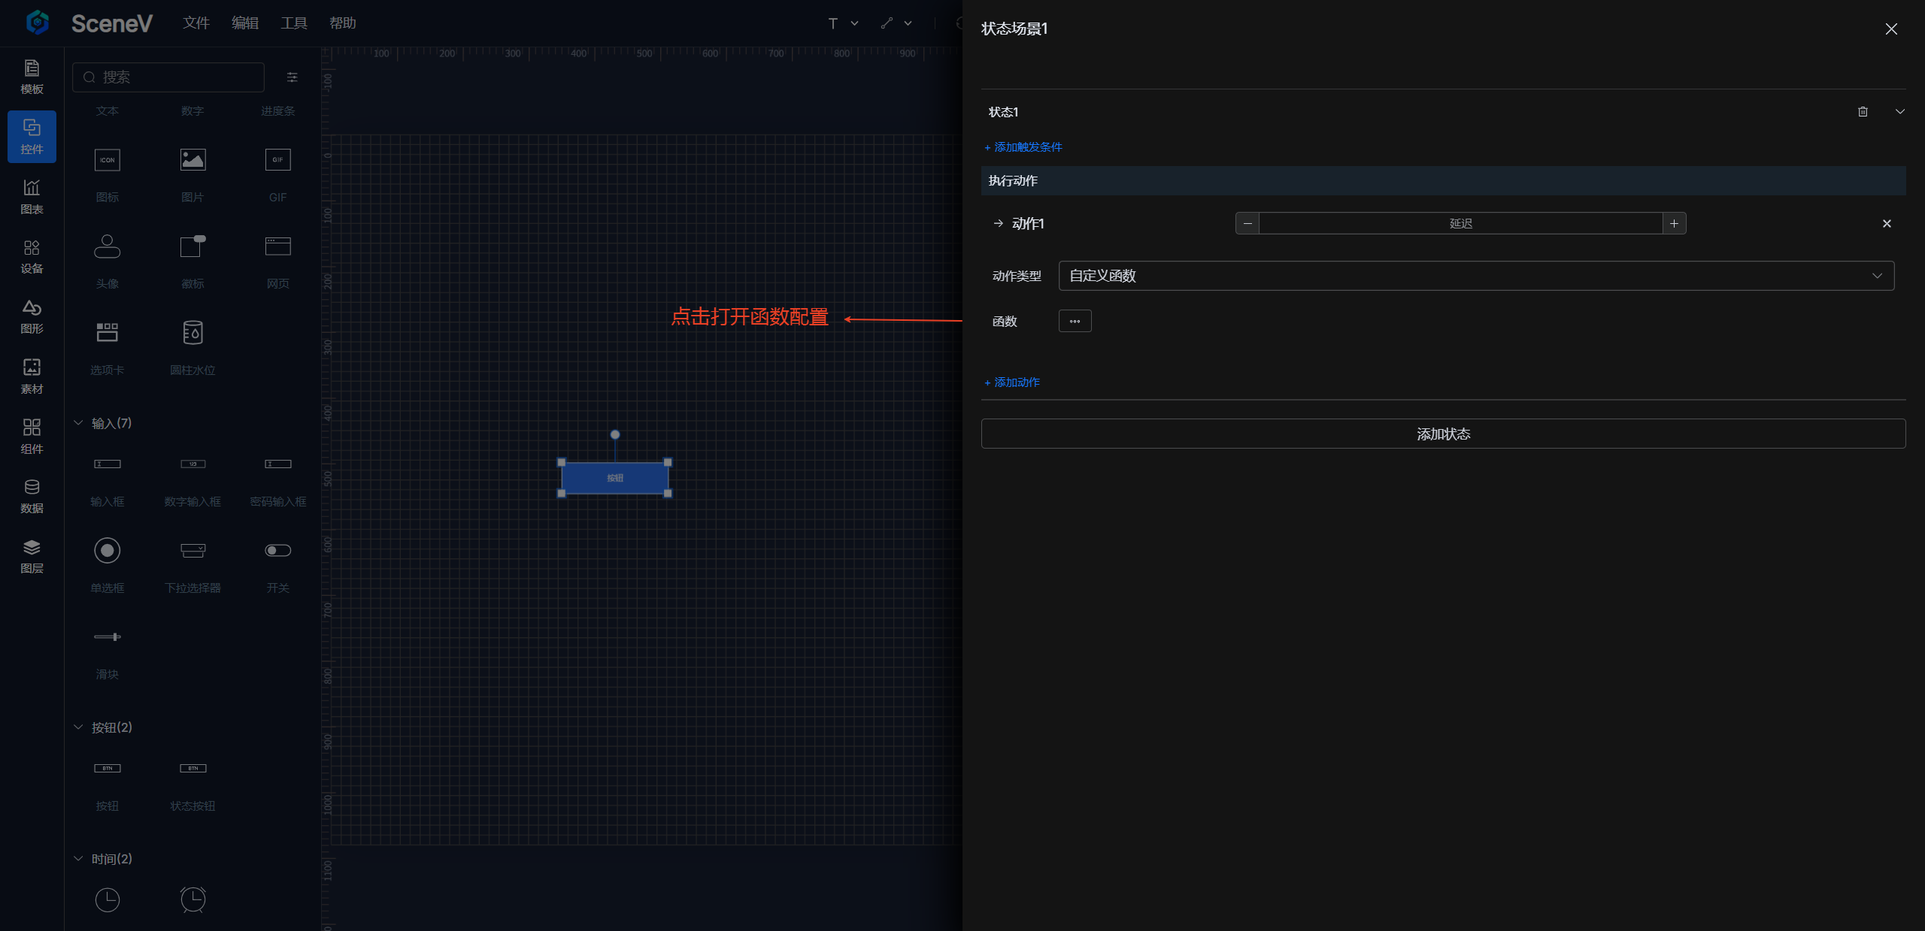This screenshot has width=1925, height=931.
Task: Decrease delay with minus stepper
Action: 1247,223
